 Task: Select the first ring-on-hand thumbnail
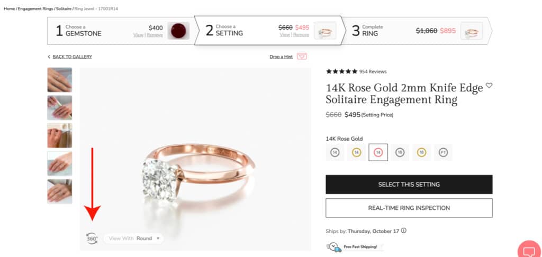59,80
